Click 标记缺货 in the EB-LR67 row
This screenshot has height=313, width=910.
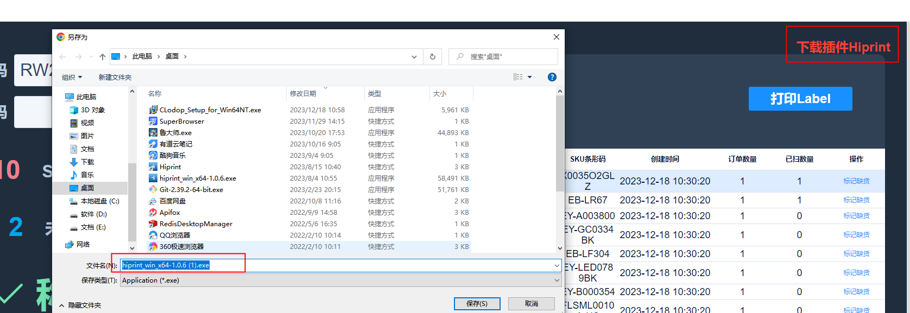[856, 200]
